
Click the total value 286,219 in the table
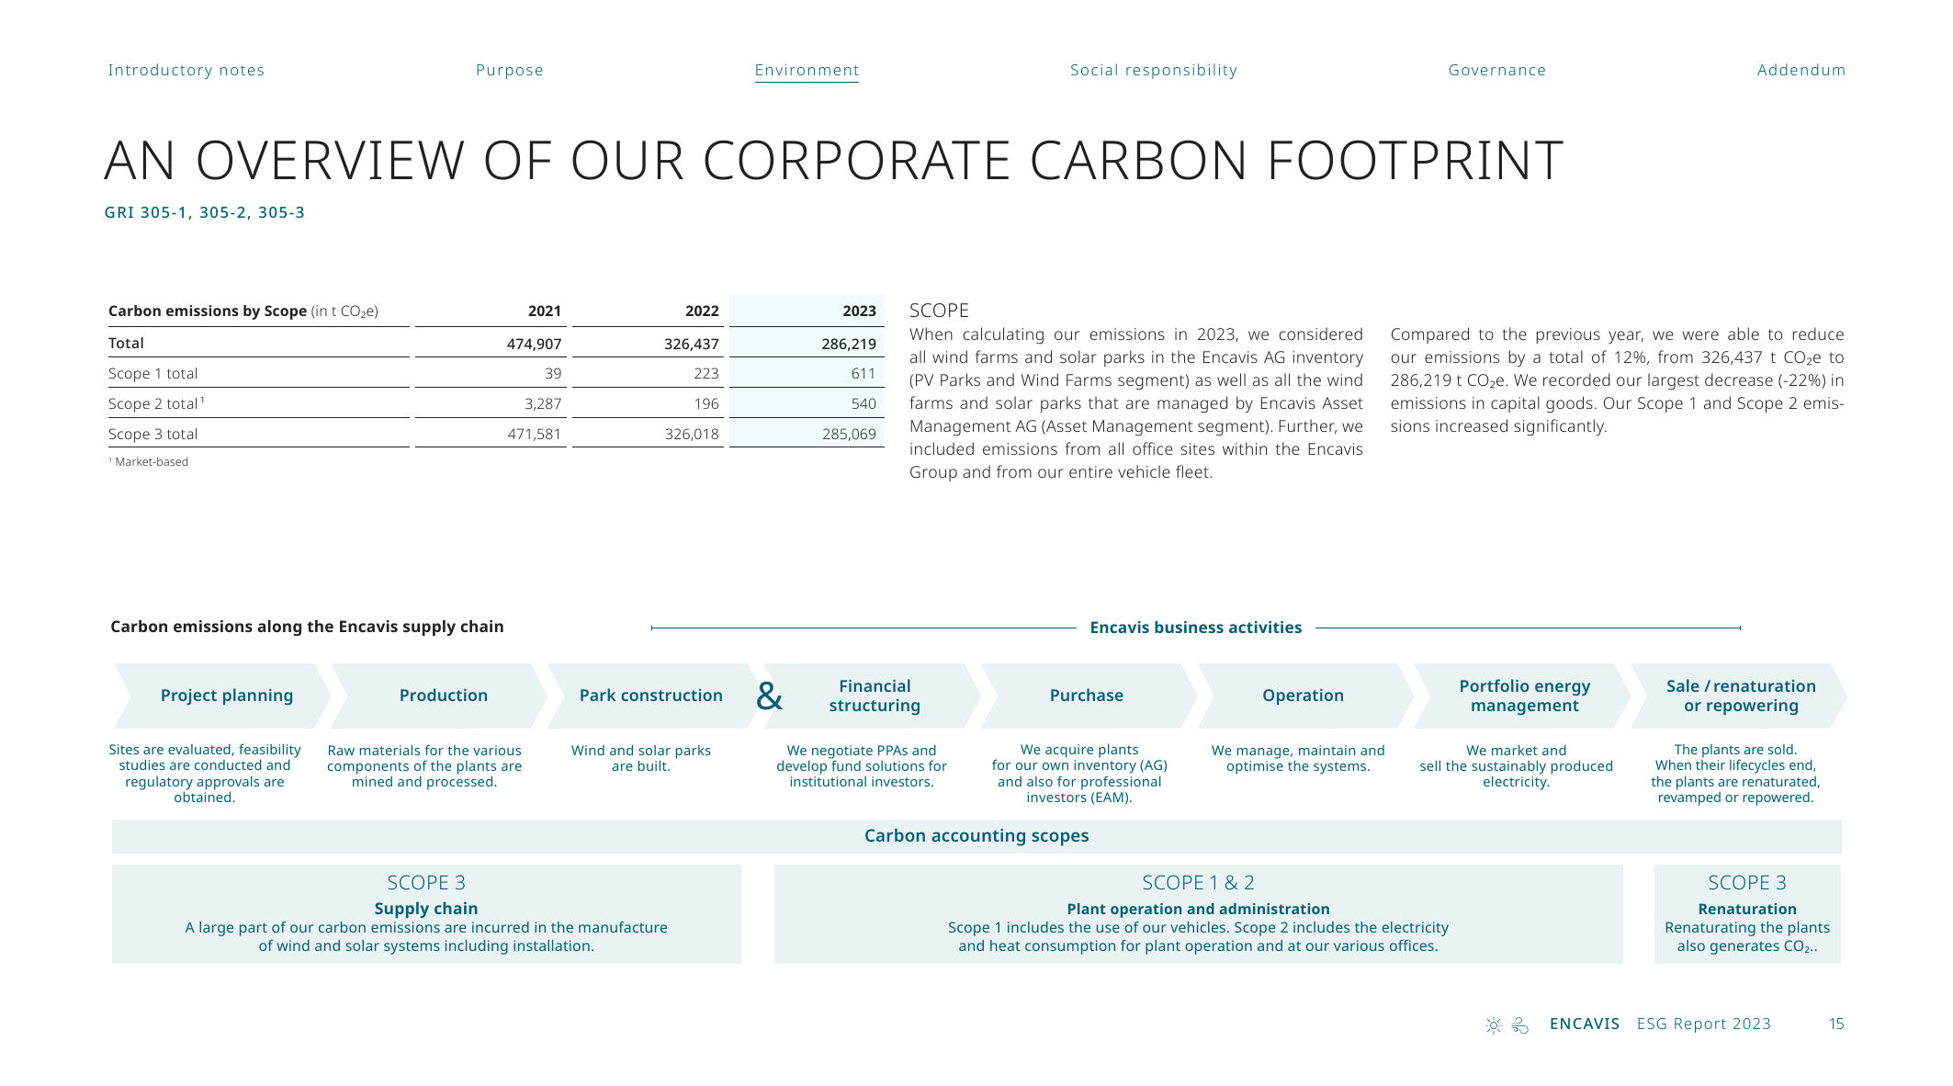(849, 344)
